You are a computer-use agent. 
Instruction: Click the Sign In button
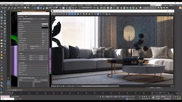click(156, 5)
